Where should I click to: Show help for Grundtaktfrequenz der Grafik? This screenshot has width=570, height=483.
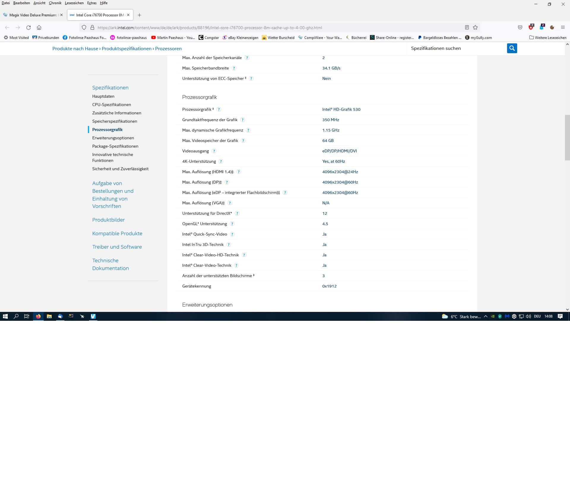point(243,120)
